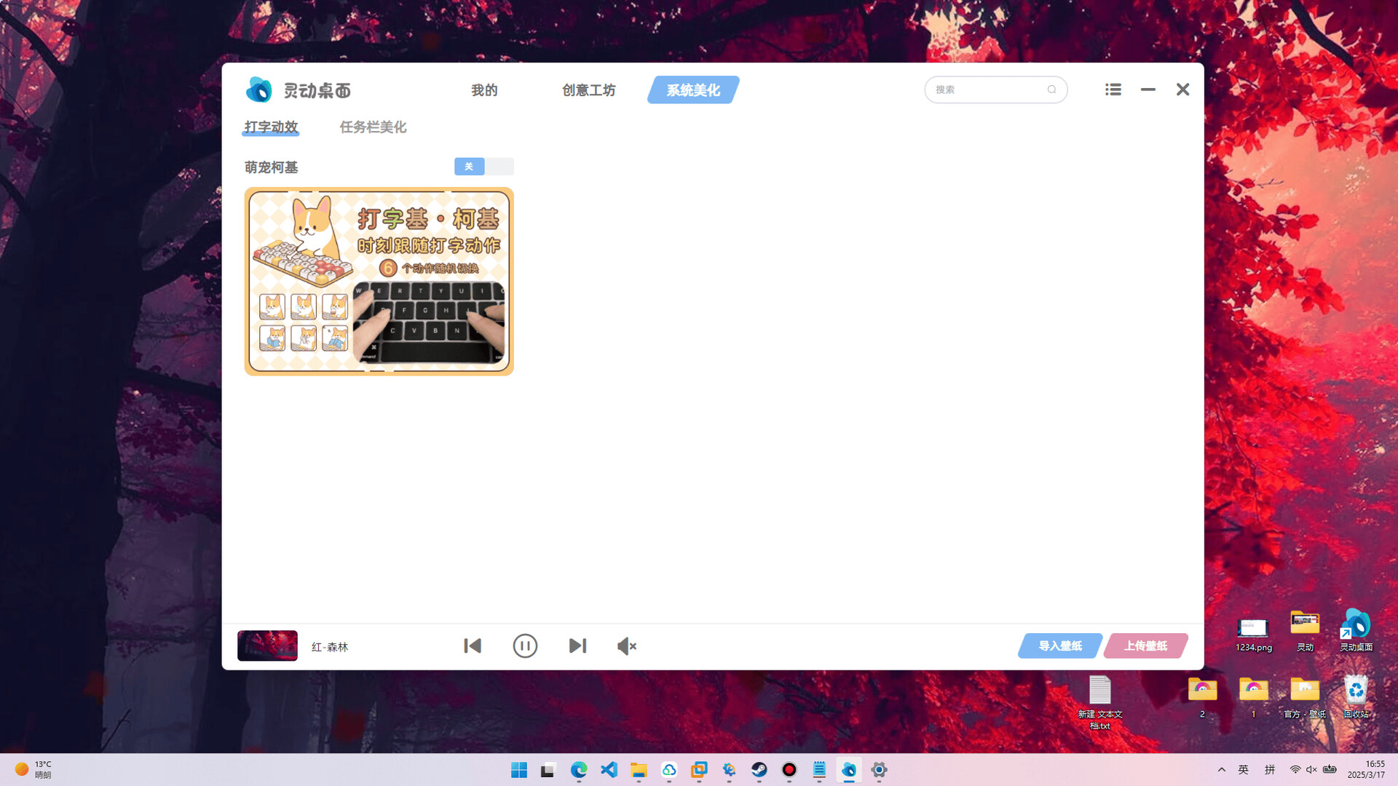Viewport: 1398px width, 786px height.
Task: Open the 创意工坊 section
Action: click(588, 90)
